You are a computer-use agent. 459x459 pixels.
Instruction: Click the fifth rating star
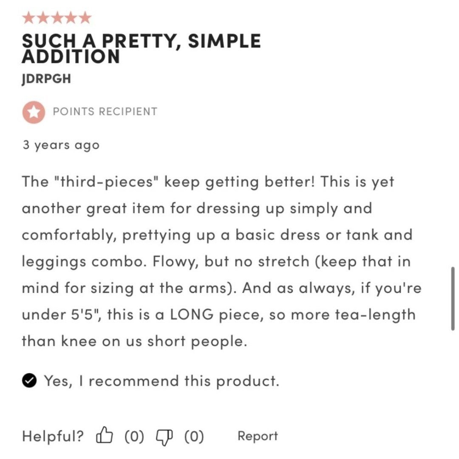pos(85,17)
